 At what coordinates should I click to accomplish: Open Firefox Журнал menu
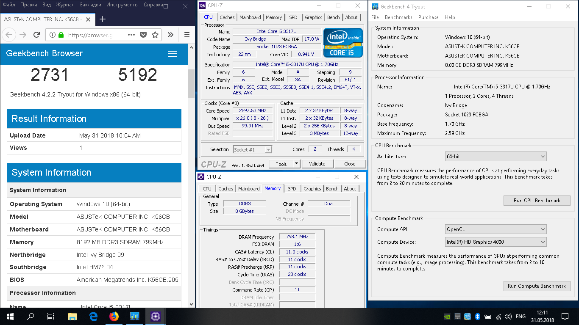click(65, 5)
